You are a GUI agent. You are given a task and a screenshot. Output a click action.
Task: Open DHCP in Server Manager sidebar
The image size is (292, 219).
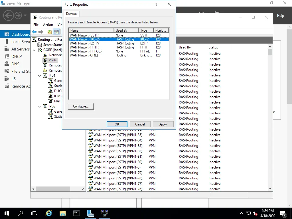click(x=17, y=56)
